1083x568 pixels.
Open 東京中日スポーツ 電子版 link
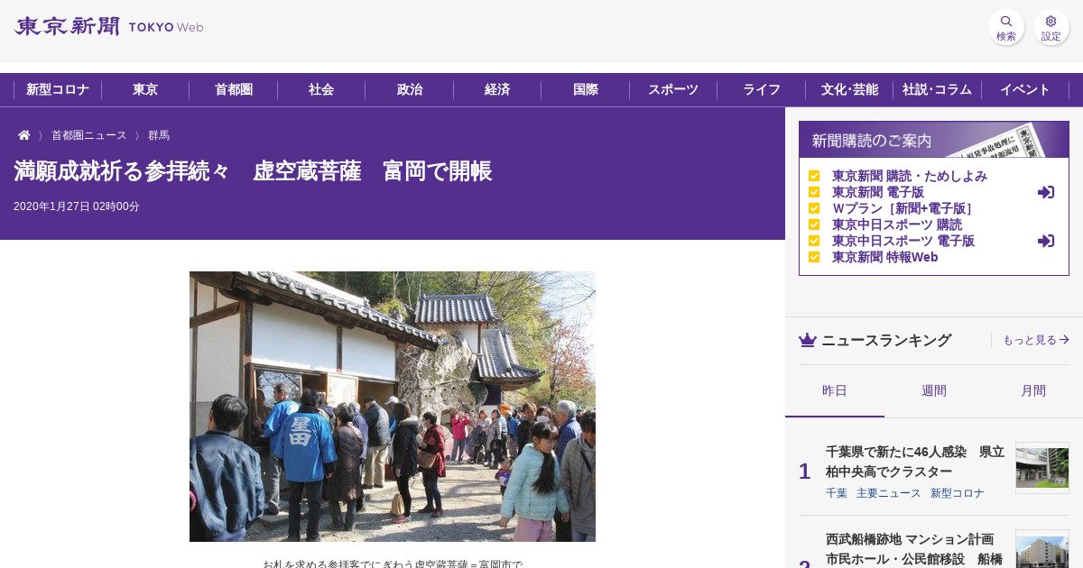903,241
